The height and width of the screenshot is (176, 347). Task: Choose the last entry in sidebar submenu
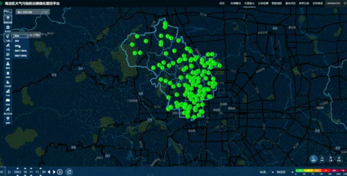(21, 56)
